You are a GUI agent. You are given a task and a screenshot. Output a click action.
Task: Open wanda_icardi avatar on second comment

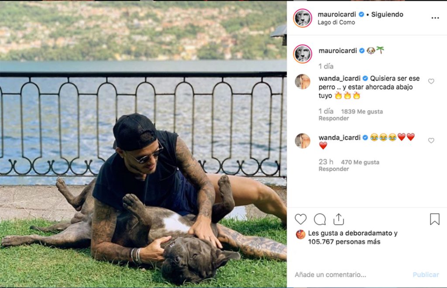(303, 141)
